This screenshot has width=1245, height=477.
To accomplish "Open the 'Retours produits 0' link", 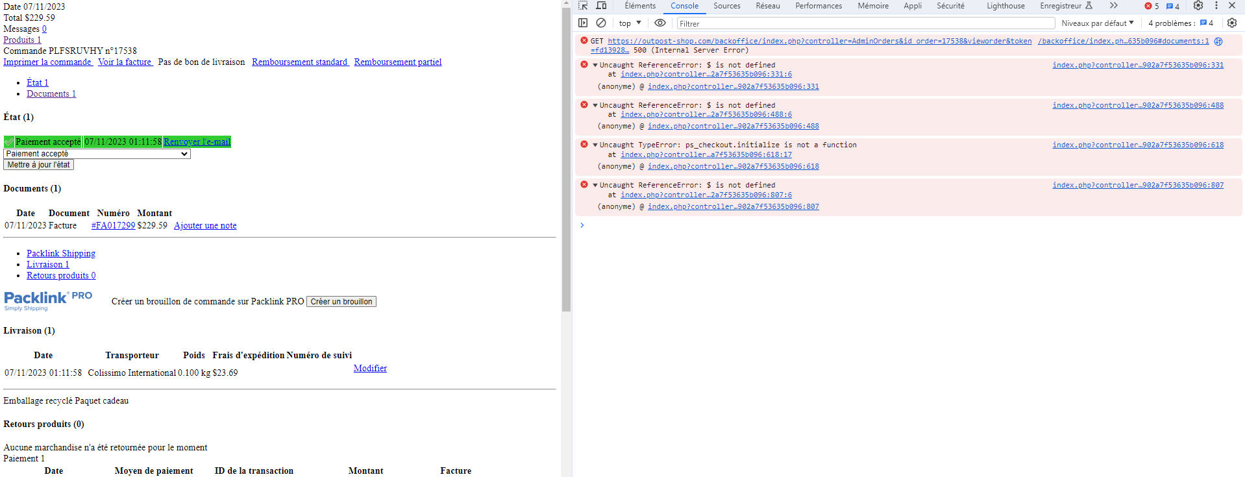I will click(61, 276).
